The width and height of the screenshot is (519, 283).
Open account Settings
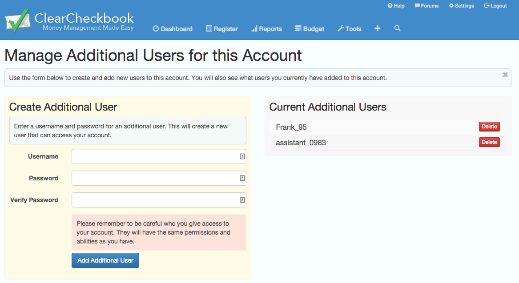point(461,6)
